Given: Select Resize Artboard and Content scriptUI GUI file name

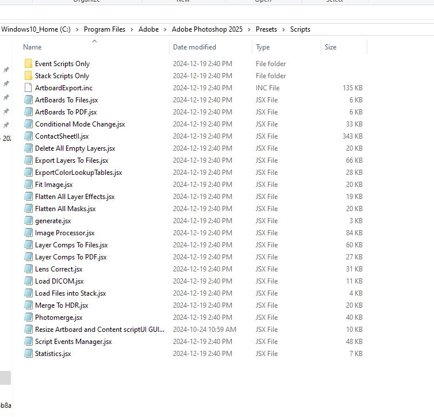Looking at the screenshot, I should coord(99,330).
